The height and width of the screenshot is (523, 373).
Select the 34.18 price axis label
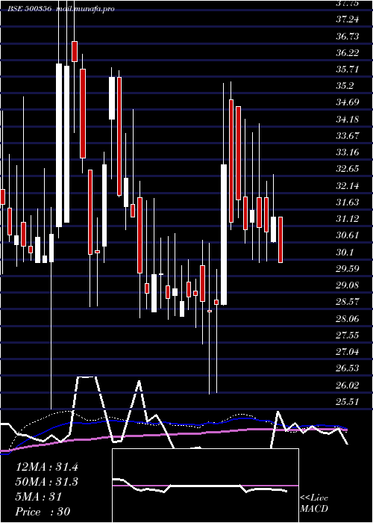(348, 119)
